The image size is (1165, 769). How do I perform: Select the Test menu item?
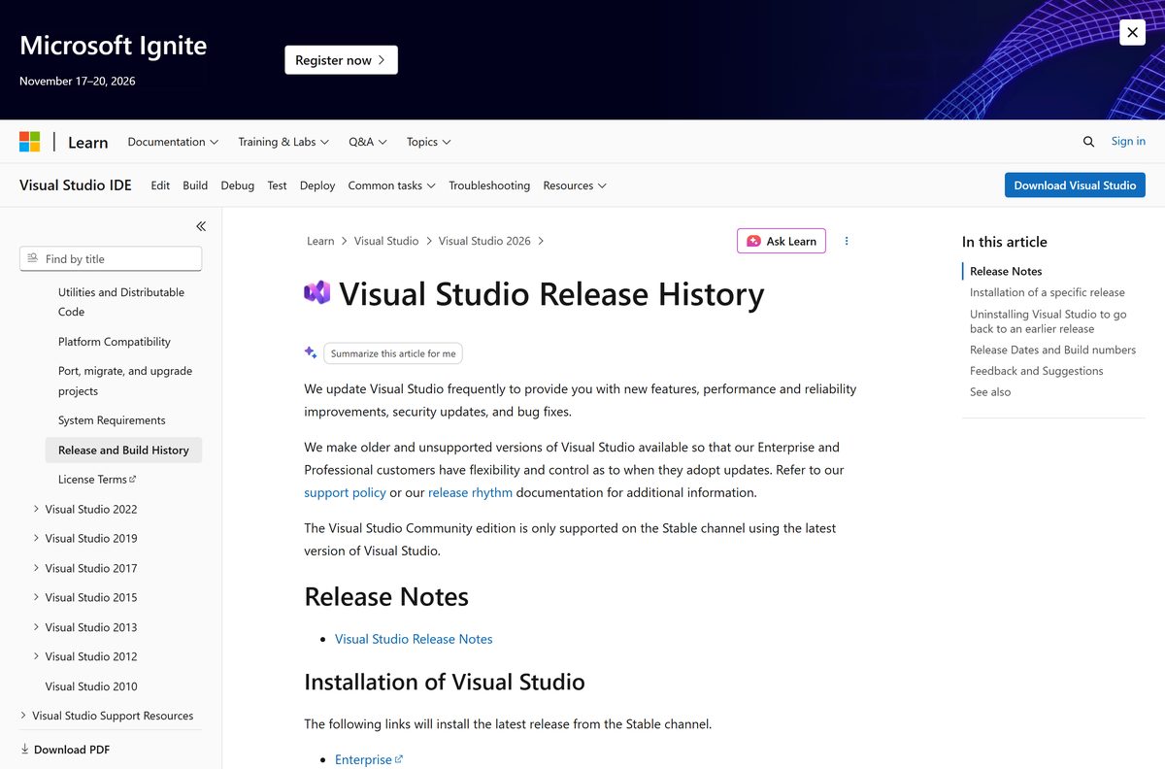click(x=278, y=185)
